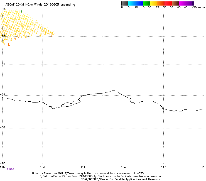
Task: Click the gray 0-5 knots segment of the color bar
Action: coord(125,3)
